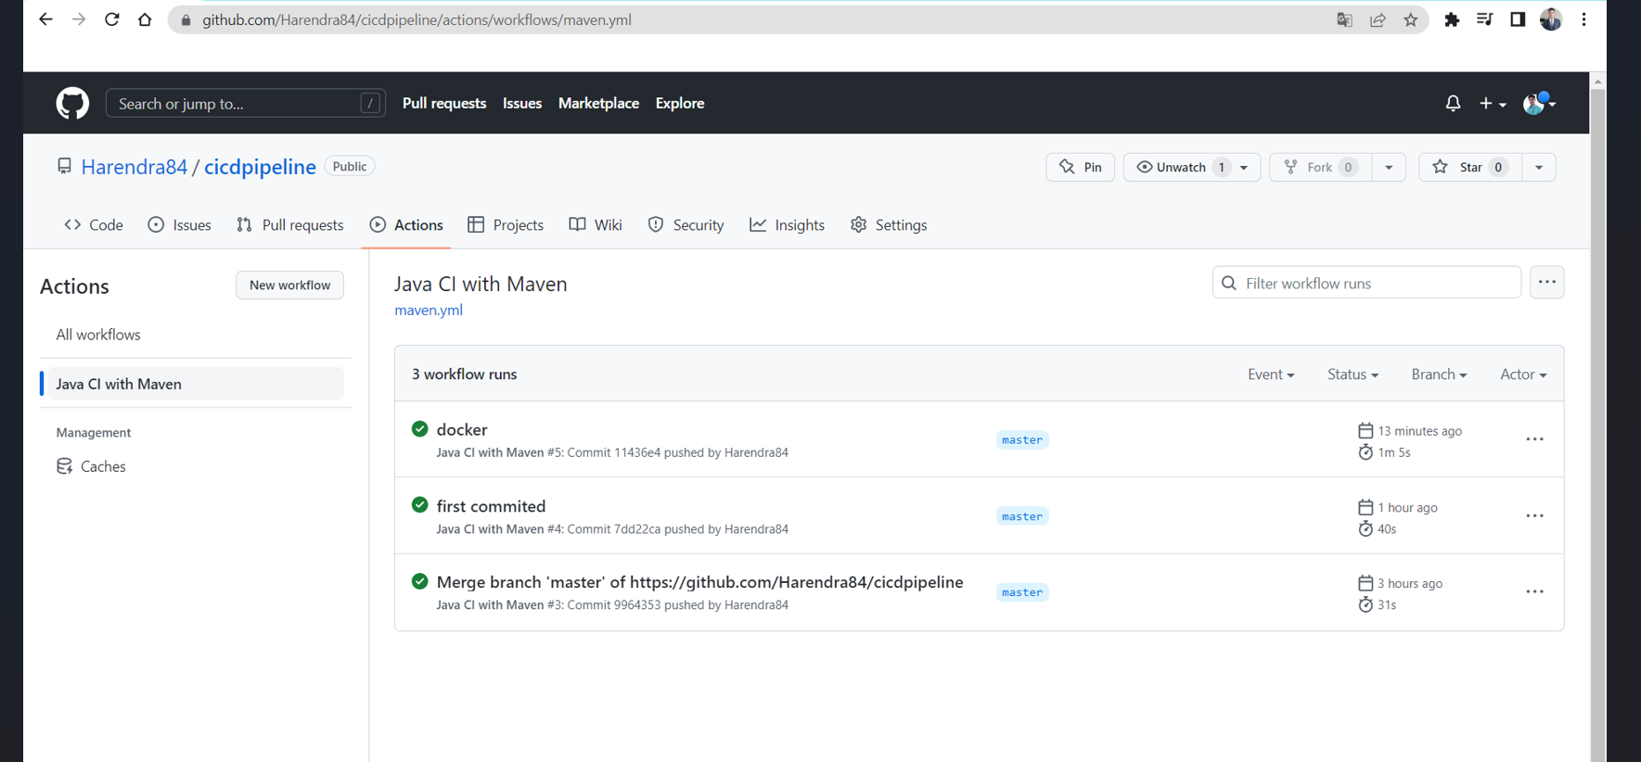Click the Search or jump to field
The width and height of the screenshot is (1641, 762).
tap(246, 103)
